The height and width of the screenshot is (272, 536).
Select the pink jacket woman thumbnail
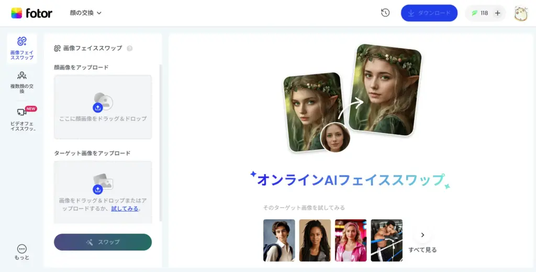coord(351,240)
